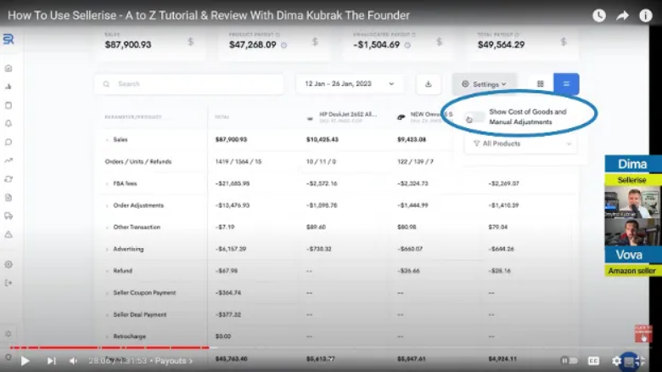This screenshot has width=662, height=372.
Task: Open YouTube player settings gear
Action: [616, 361]
